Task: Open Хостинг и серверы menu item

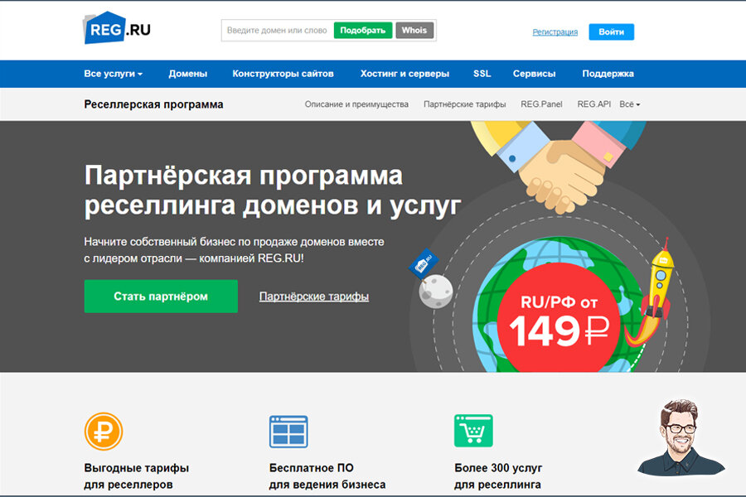Action: [x=404, y=74]
